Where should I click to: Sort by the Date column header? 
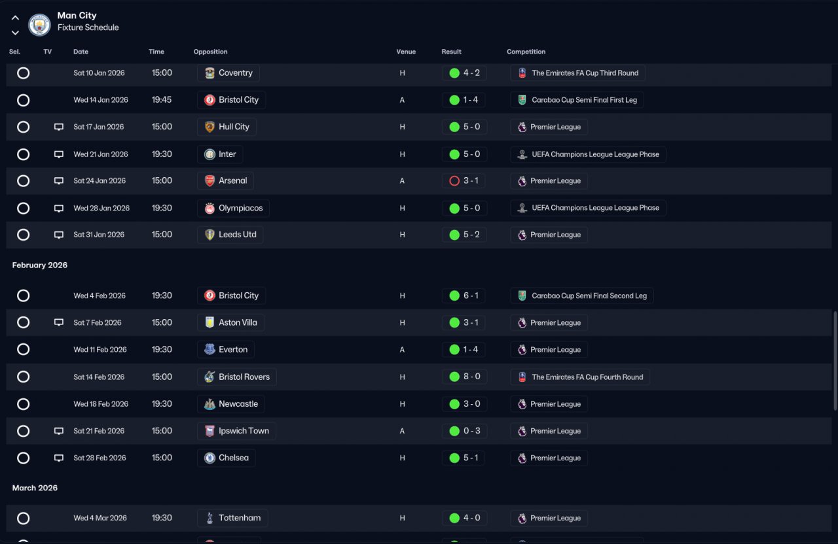click(81, 52)
